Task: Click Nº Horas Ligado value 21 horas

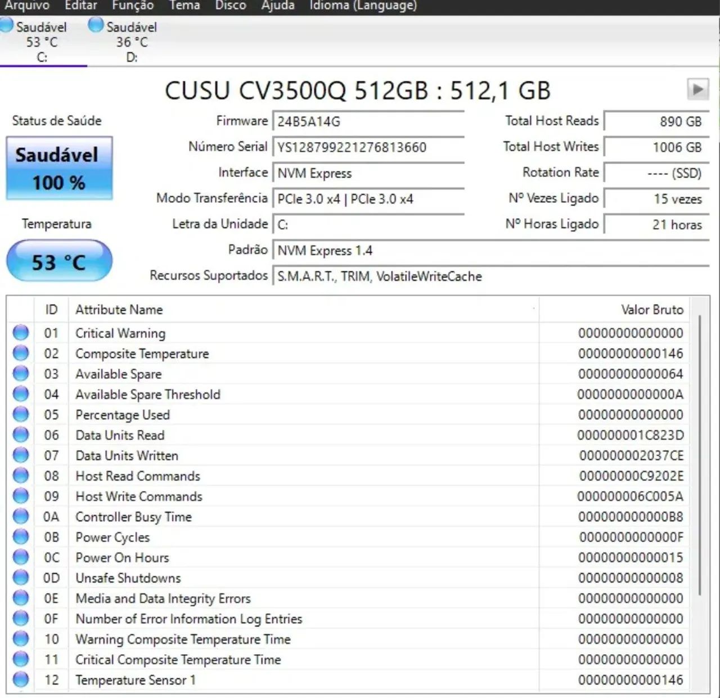Action: 656,225
